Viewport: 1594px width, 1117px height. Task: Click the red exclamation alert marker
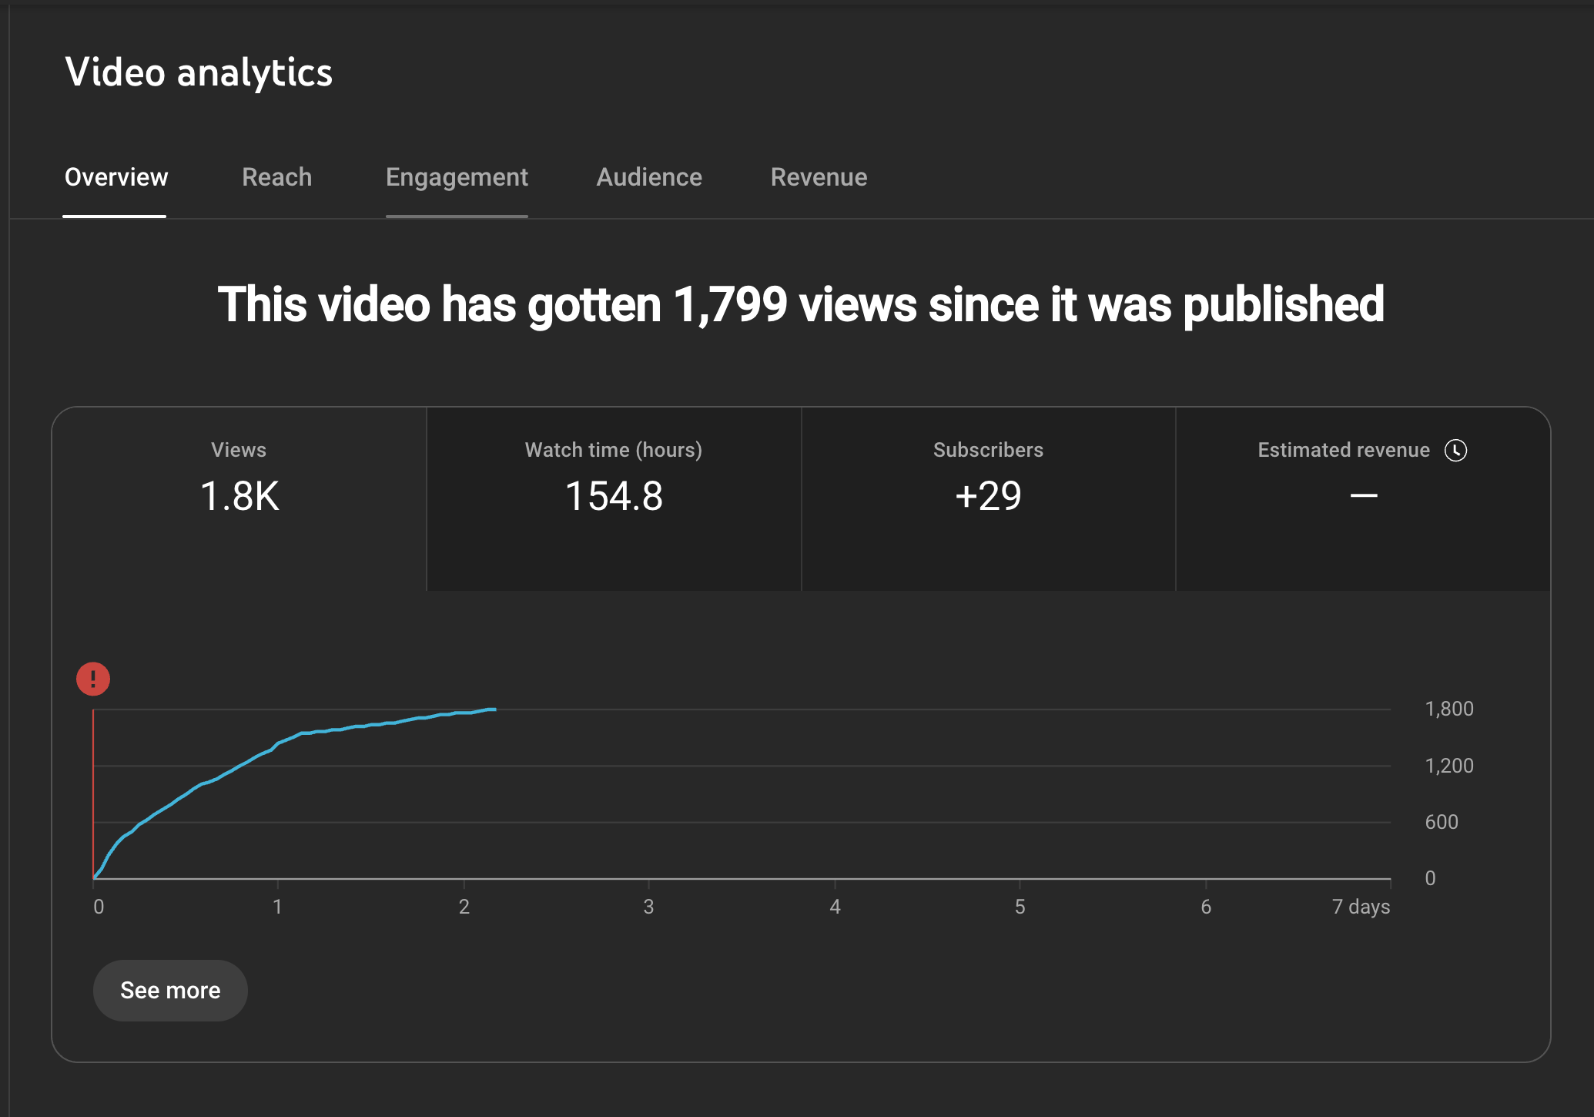pos(93,679)
